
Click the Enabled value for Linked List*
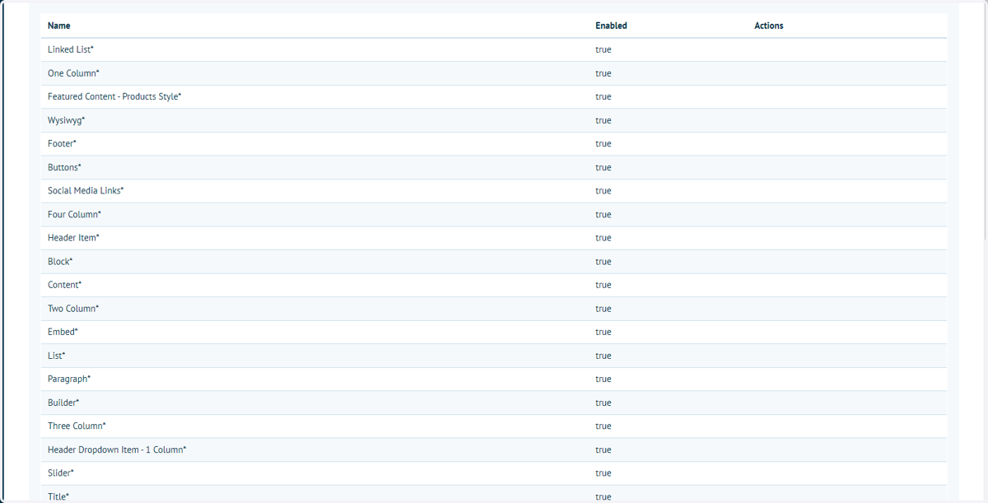tap(604, 49)
